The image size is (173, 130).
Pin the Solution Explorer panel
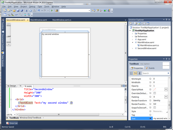166,20
